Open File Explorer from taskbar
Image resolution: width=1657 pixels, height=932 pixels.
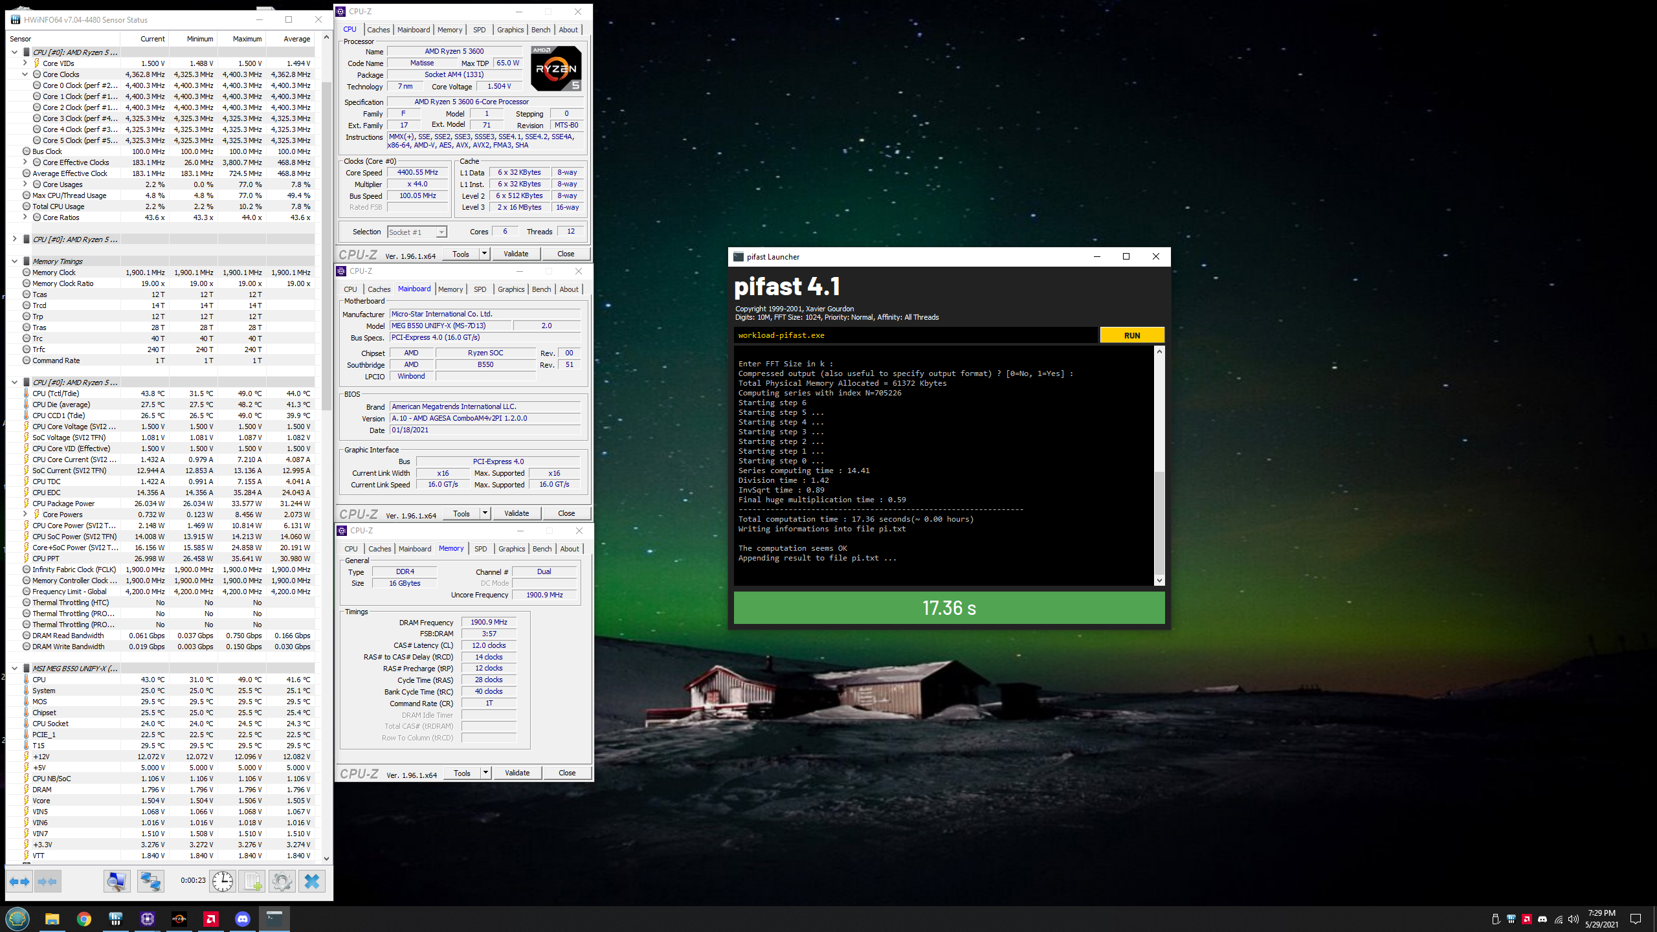pos(52,919)
